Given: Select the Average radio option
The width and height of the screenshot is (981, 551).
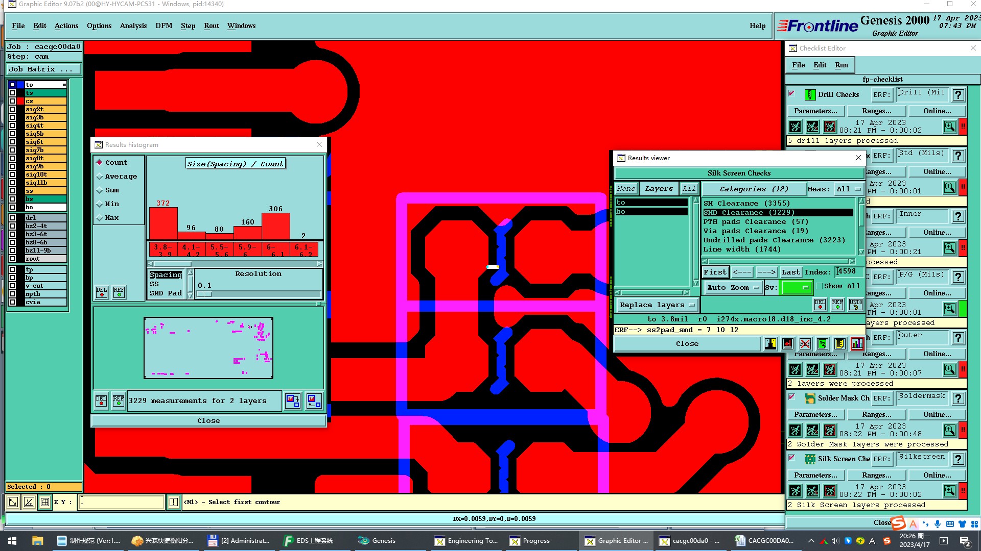Looking at the screenshot, I should [x=100, y=177].
